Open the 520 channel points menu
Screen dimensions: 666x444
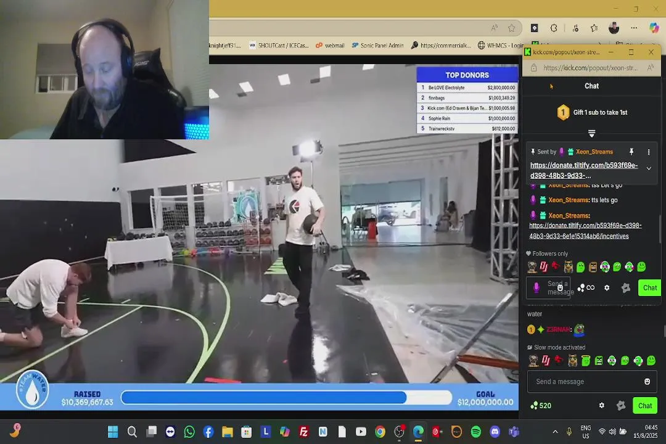pyautogui.click(x=541, y=406)
